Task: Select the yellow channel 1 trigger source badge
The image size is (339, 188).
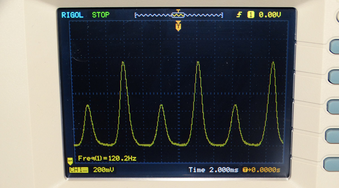Action: 251,15
